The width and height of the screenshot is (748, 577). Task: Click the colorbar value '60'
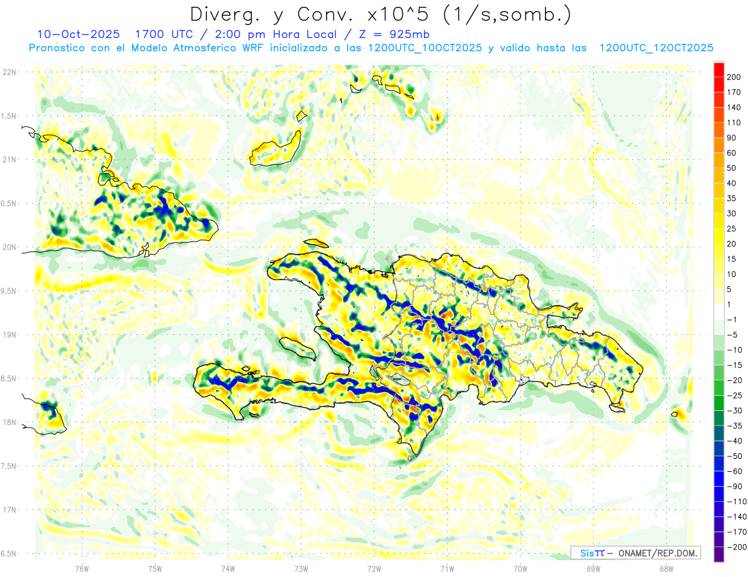click(732, 153)
